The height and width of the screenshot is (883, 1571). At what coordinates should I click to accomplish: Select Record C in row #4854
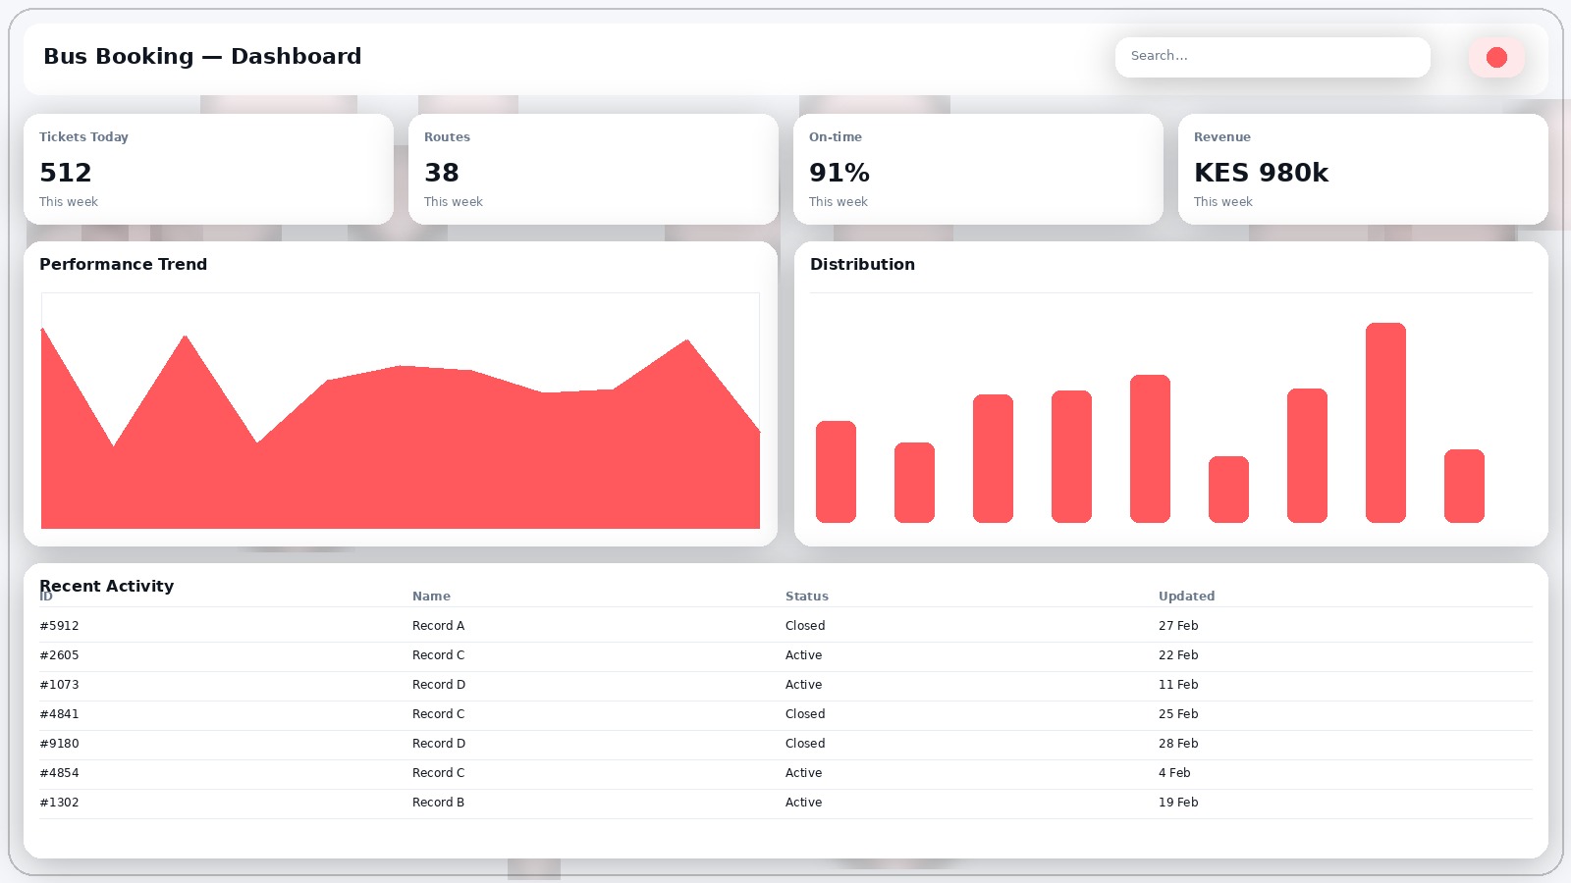pos(438,772)
